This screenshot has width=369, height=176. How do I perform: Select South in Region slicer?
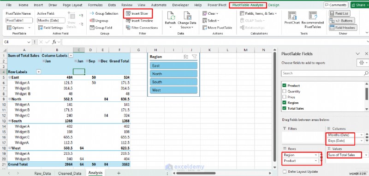click(x=173, y=82)
